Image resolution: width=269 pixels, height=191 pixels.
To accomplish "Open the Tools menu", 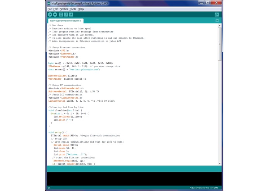I will coord(72,9).
